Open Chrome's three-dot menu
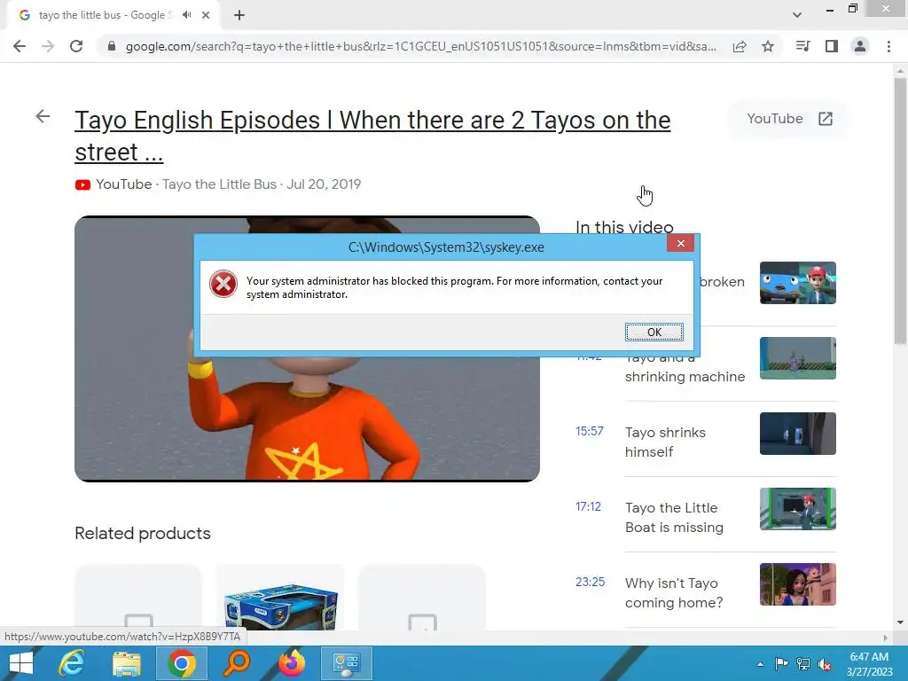The width and height of the screenshot is (908, 681). pos(888,46)
